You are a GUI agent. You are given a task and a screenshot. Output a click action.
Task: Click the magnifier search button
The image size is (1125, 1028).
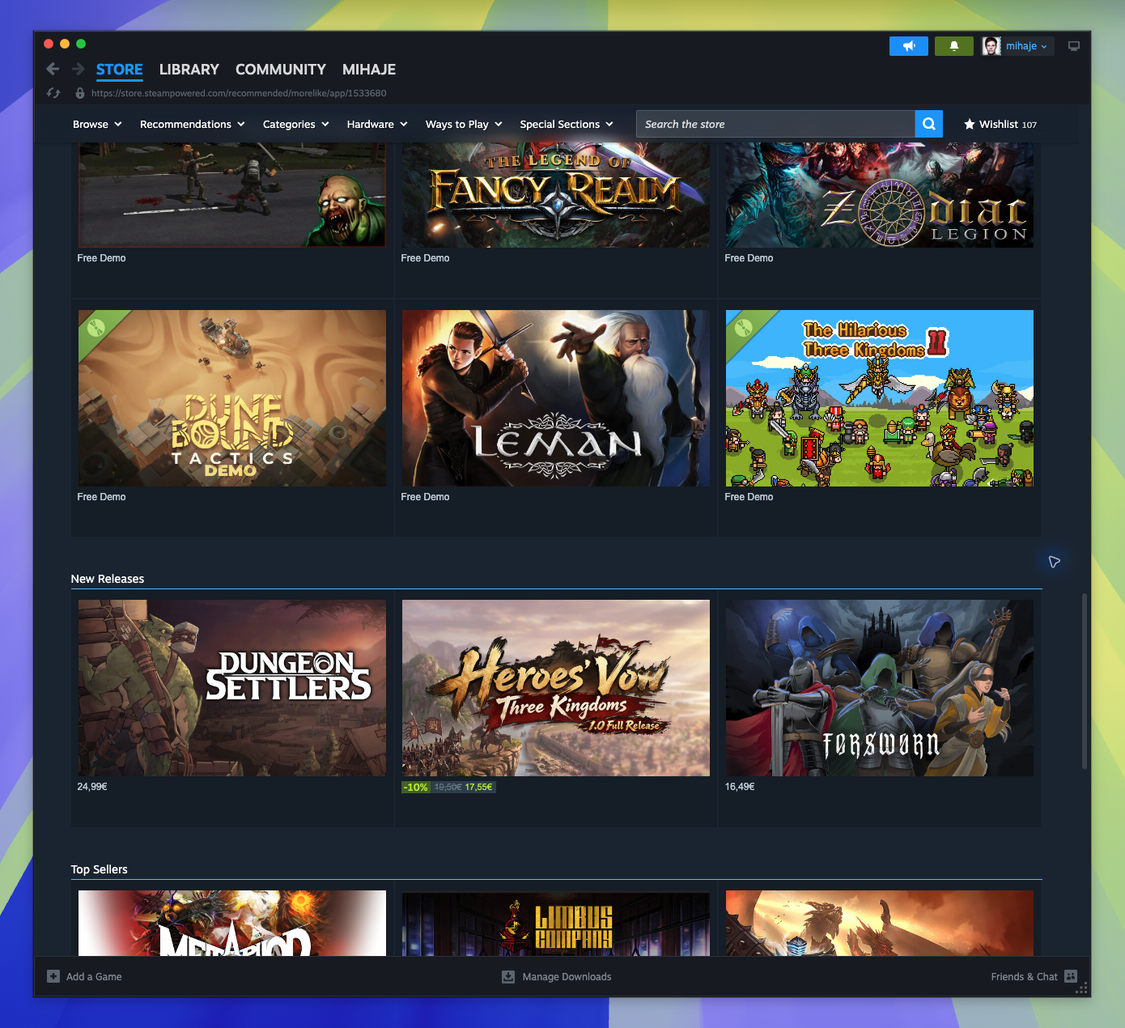click(929, 124)
